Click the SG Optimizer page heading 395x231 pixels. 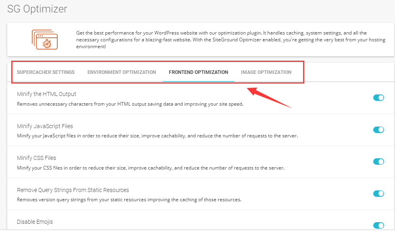[37, 8]
